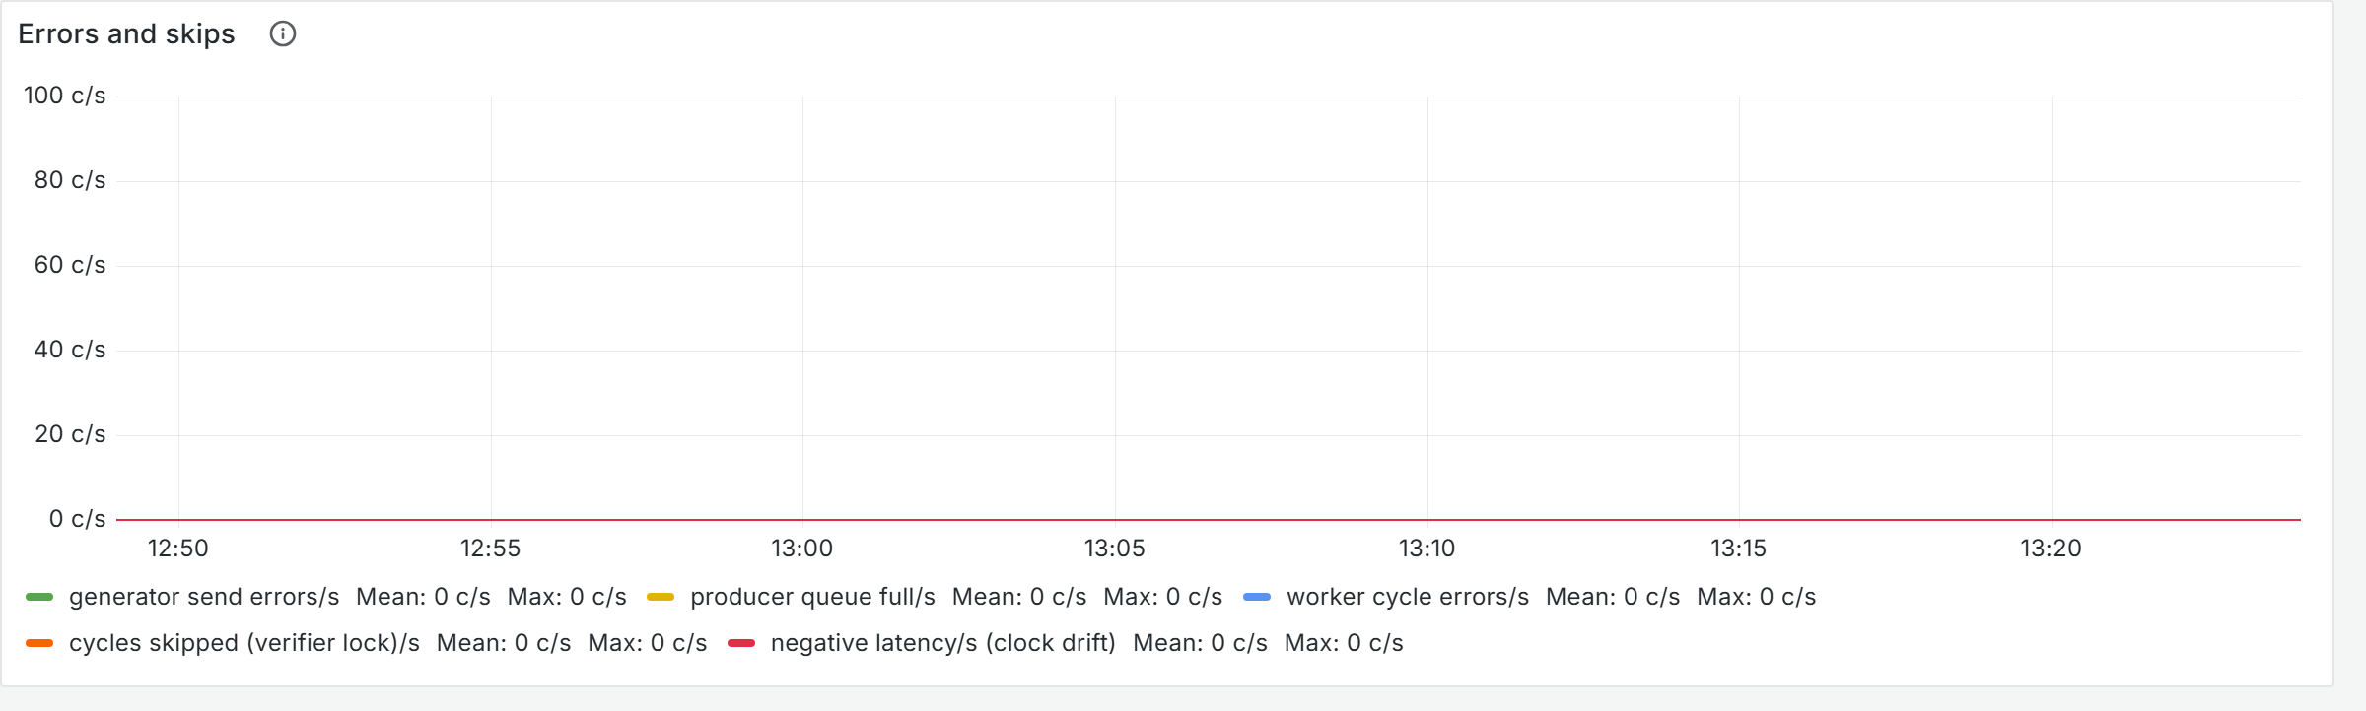The height and width of the screenshot is (711, 2366).
Task: Toggle producer queue full/s series visibility
Action: click(812, 597)
